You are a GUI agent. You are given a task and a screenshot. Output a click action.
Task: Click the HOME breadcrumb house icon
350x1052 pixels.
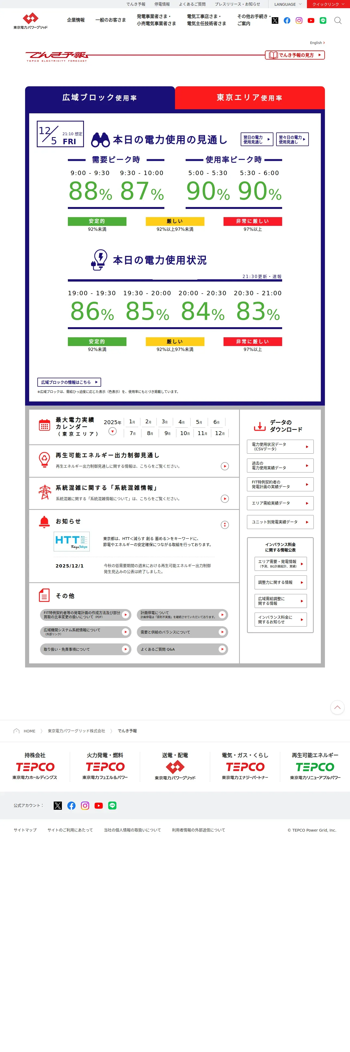(x=17, y=731)
